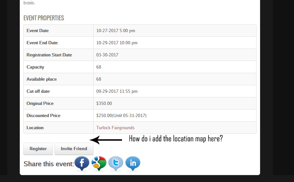
Task: Click the $350.00 original price value
Action: pyautogui.click(x=104, y=103)
